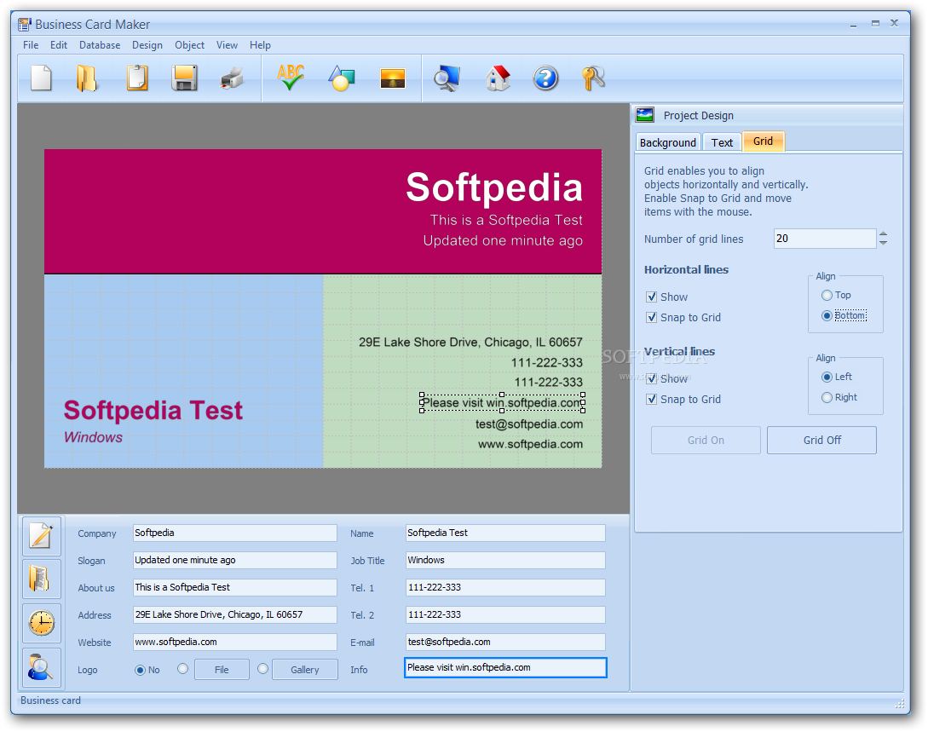This screenshot has width=928, height=732.
Task: Click the Address input field
Action: tap(235, 614)
